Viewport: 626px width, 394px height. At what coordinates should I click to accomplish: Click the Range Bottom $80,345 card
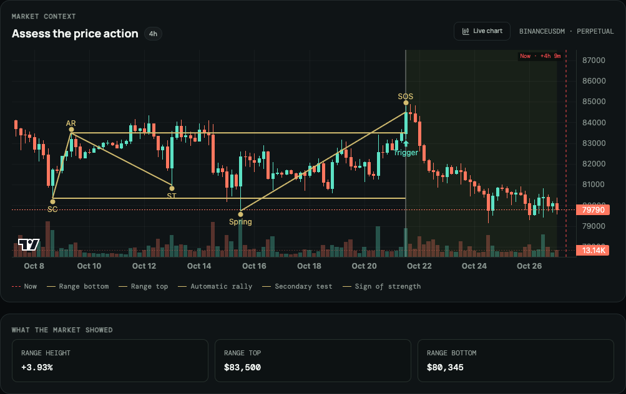click(516, 360)
